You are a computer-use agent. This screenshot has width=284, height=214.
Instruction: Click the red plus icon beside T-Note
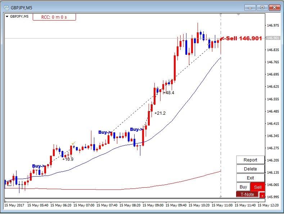(262, 196)
